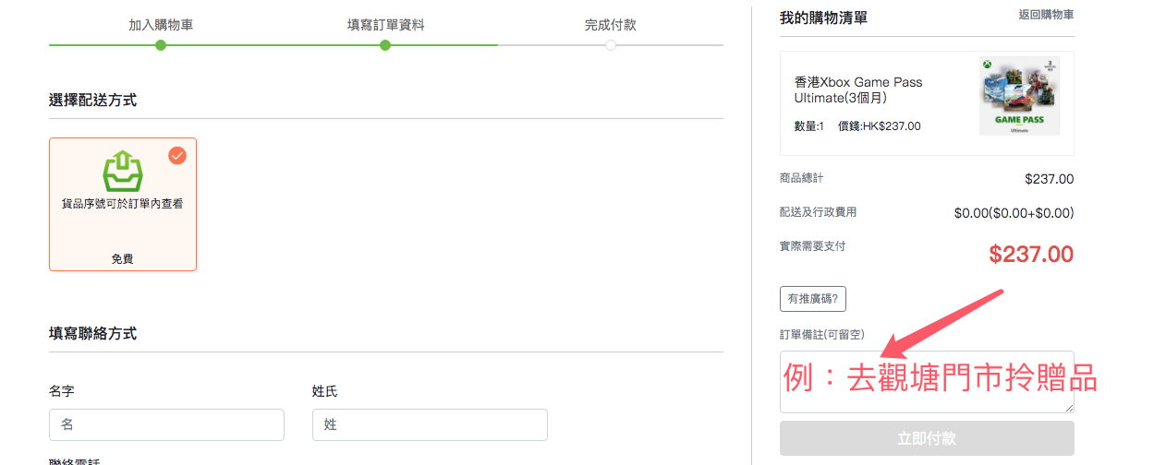Expand the 有推廣碼? promo code button
1154x465 pixels.
[813, 299]
